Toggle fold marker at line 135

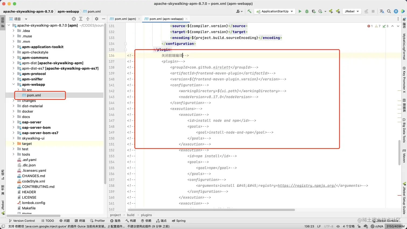coord(125,49)
